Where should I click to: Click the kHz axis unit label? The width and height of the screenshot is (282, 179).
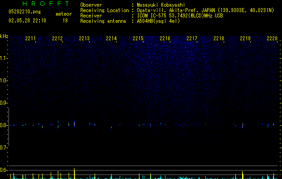pos(4,36)
